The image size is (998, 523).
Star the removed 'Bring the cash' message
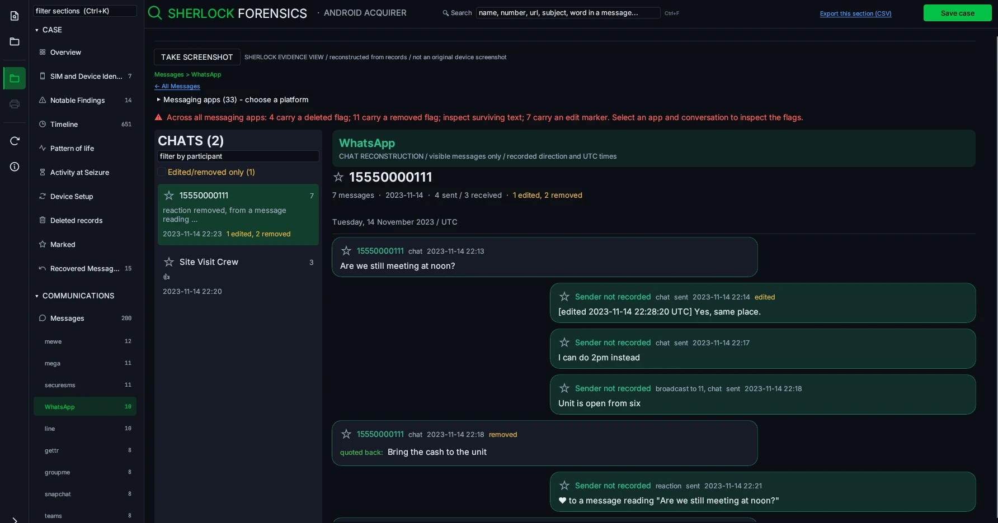click(346, 434)
